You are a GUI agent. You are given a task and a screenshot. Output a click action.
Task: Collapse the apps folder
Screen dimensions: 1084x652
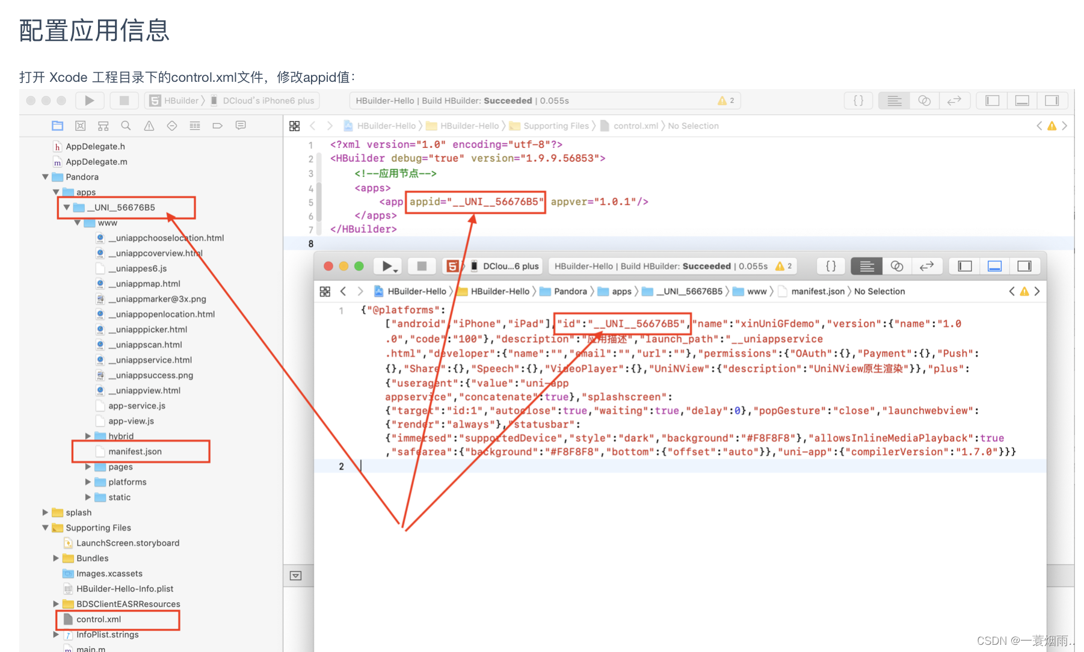pyautogui.click(x=56, y=192)
